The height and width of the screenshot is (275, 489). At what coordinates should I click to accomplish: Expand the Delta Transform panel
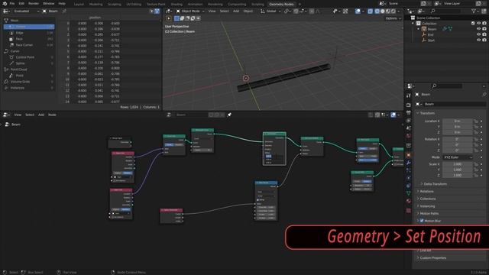click(x=436, y=184)
